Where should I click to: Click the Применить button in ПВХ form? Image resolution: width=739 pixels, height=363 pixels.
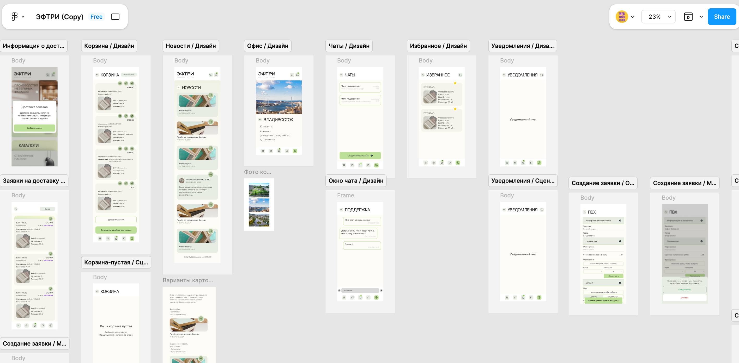613,276
